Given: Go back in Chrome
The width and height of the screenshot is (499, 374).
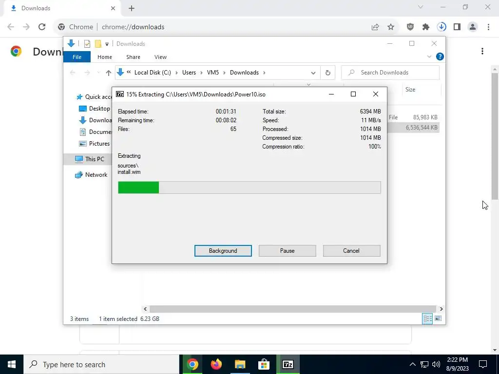Looking at the screenshot, I should point(11,27).
